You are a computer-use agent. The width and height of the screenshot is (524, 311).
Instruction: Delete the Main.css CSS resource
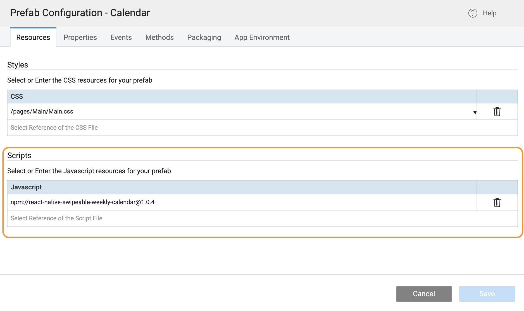pos(497,111)
